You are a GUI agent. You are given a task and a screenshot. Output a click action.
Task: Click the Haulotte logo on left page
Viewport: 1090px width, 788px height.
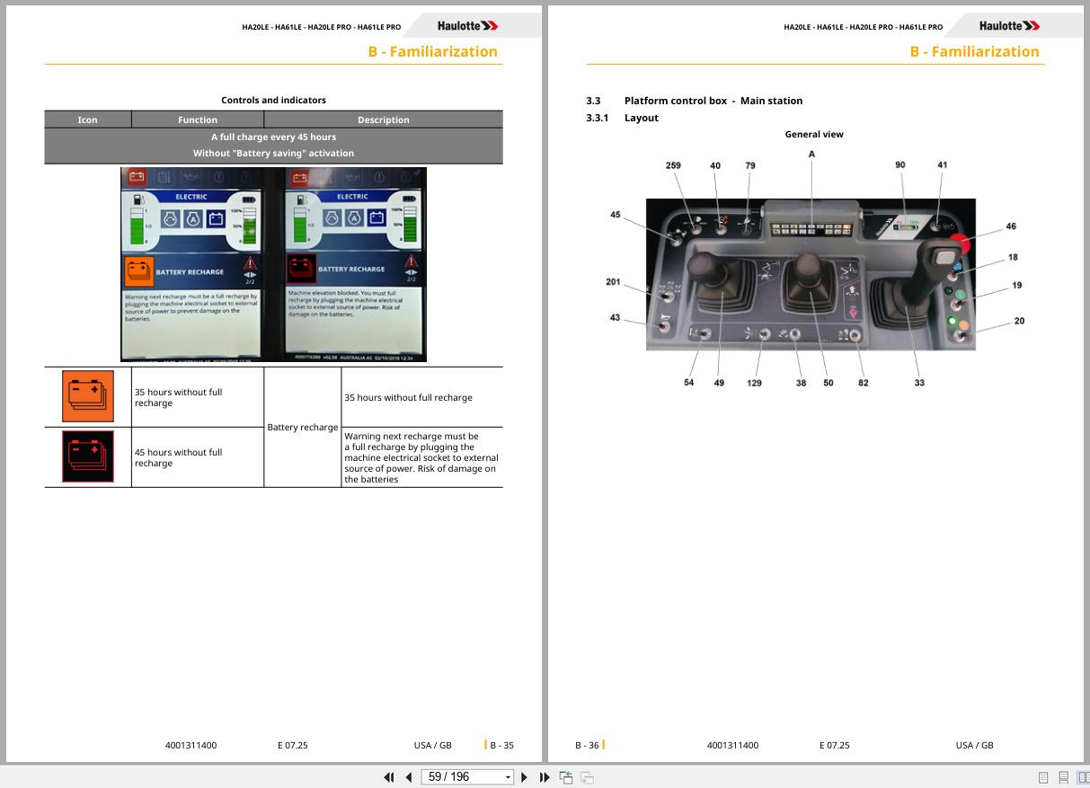pos(467,26)
